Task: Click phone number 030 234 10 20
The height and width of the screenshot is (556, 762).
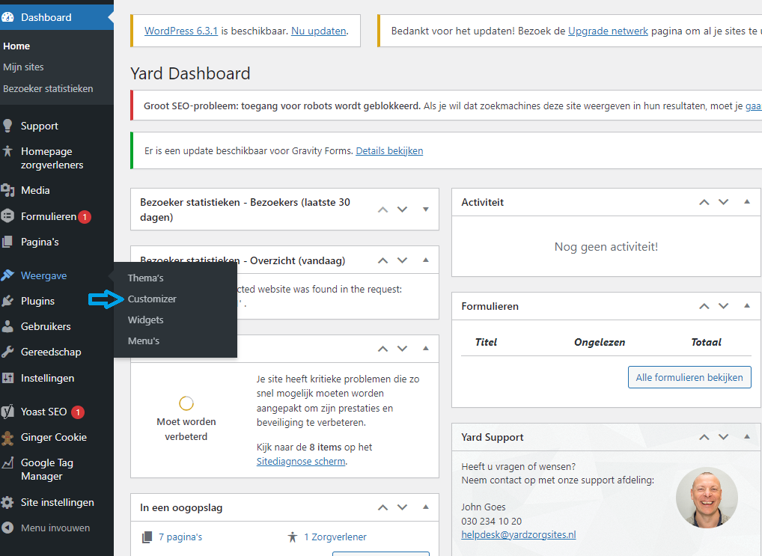Action: point(491,521)
